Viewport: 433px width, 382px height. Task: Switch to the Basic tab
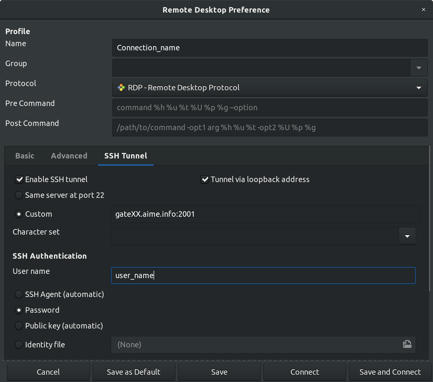[x=25, y=156]
